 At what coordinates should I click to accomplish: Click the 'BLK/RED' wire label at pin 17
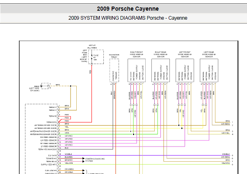coord(69,157)
